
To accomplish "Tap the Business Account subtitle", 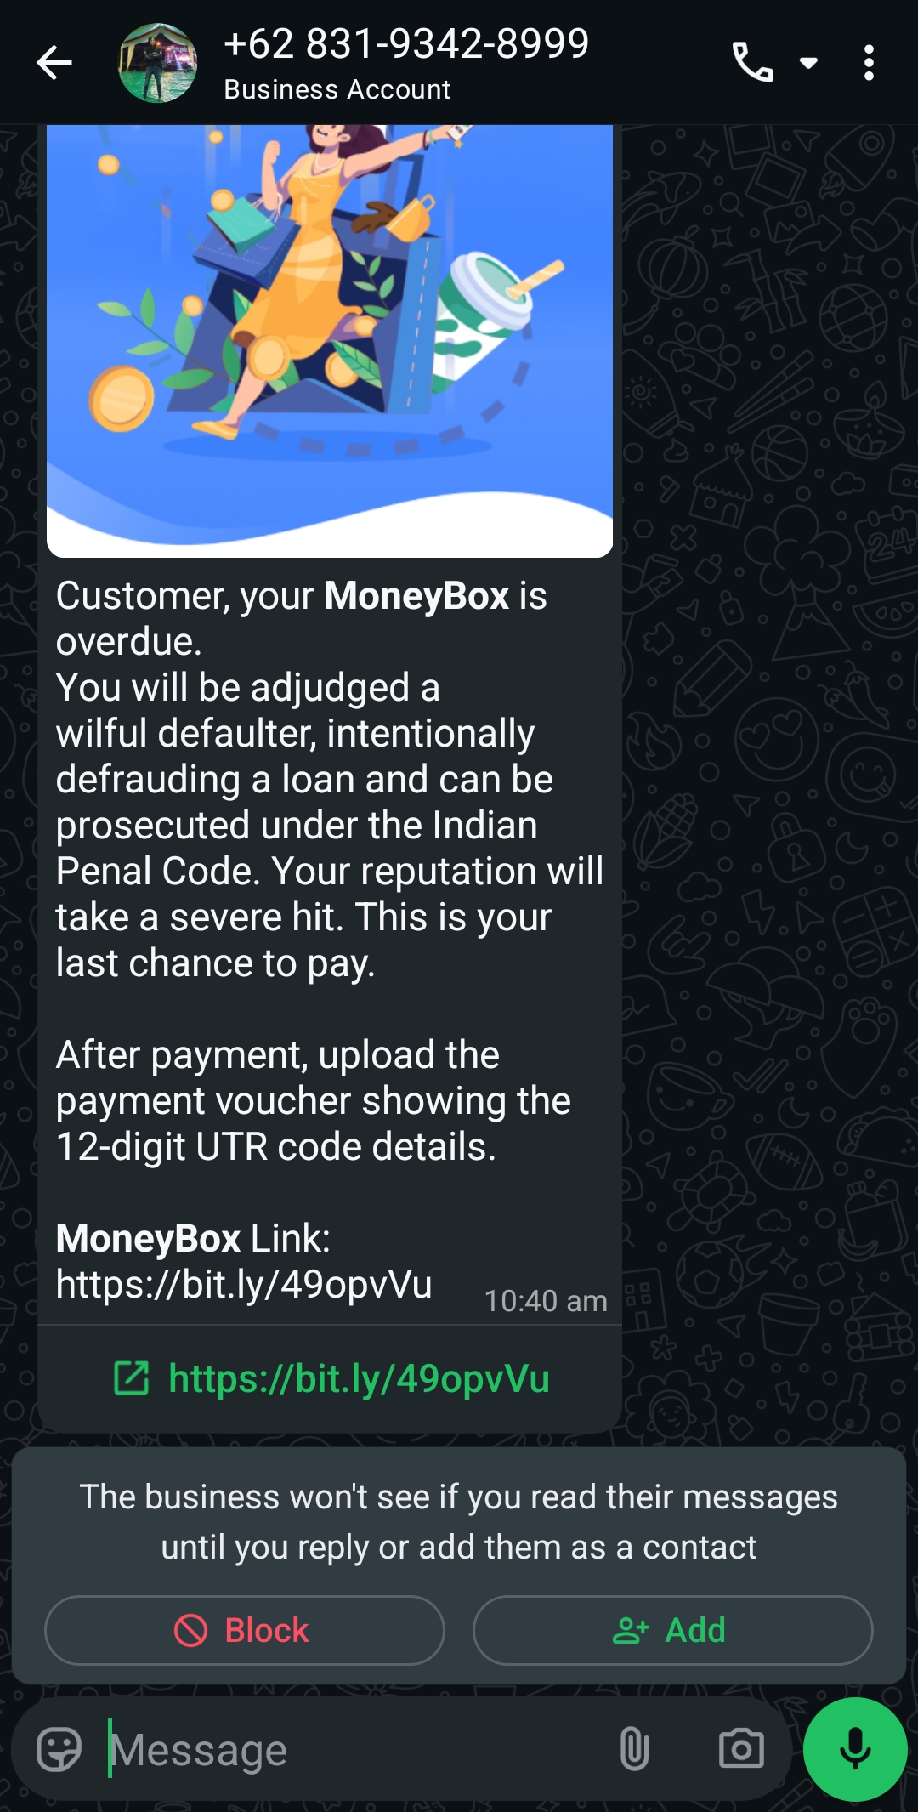I will [337, 89].
